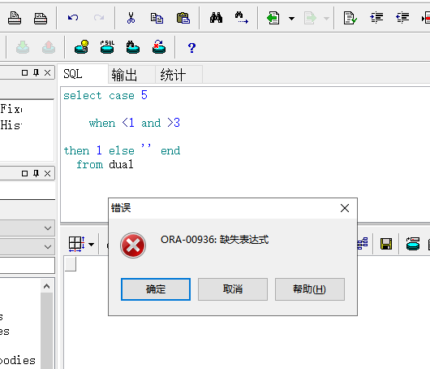The width and height of the screenshot is (430, 369).
Task: Click the Print setup icon beside Print
Action: pos(41,18)
